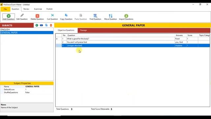Click the rename subject blue pill icon
This screenshot has height=119, width=211.
point(42,25)
